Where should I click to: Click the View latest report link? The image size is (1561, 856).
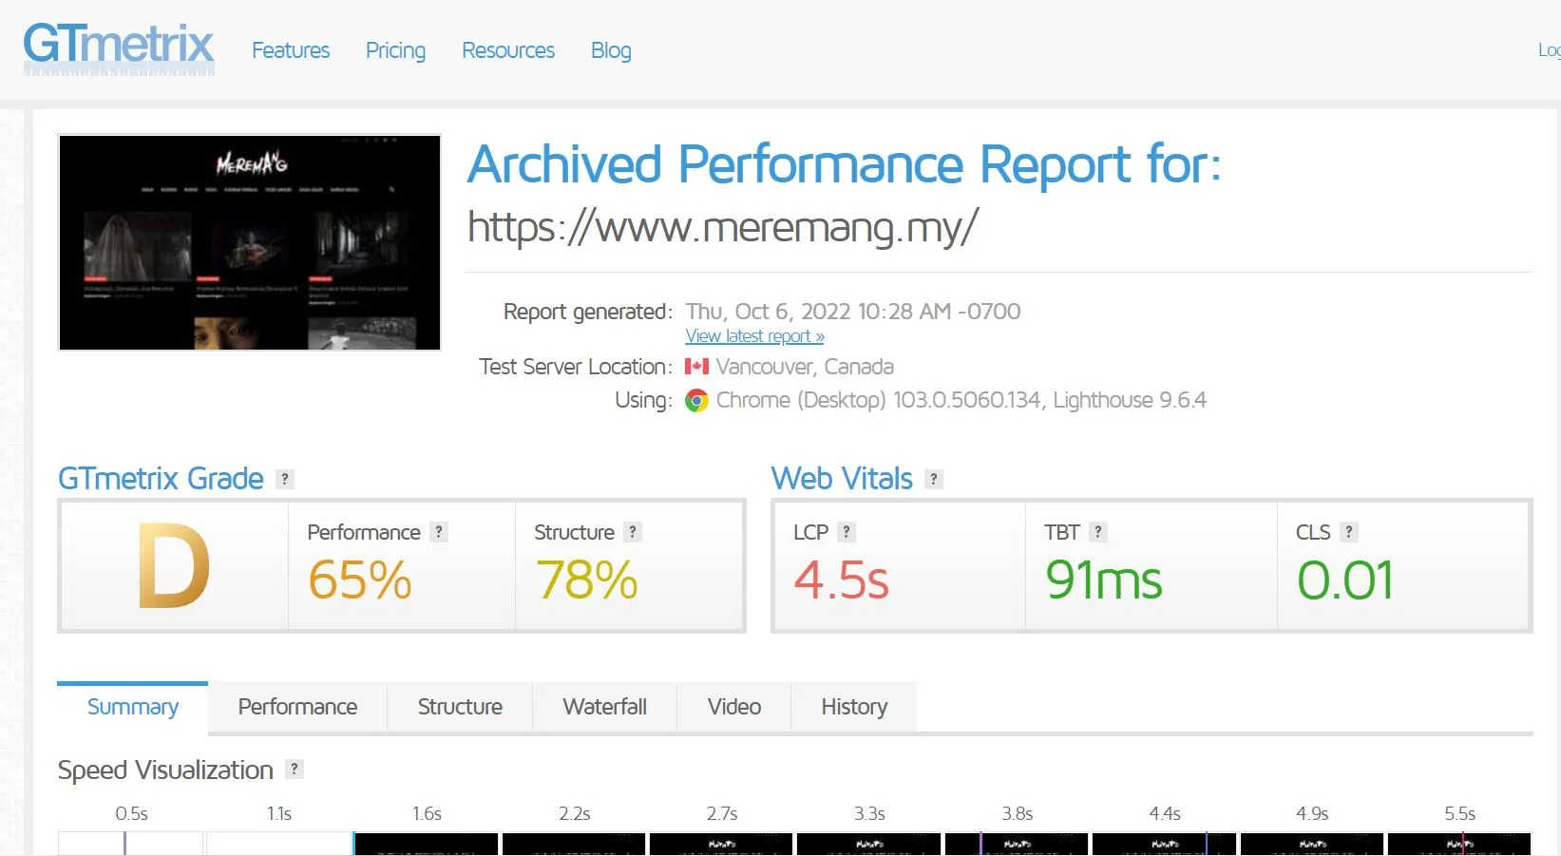(x=754, y=336)
